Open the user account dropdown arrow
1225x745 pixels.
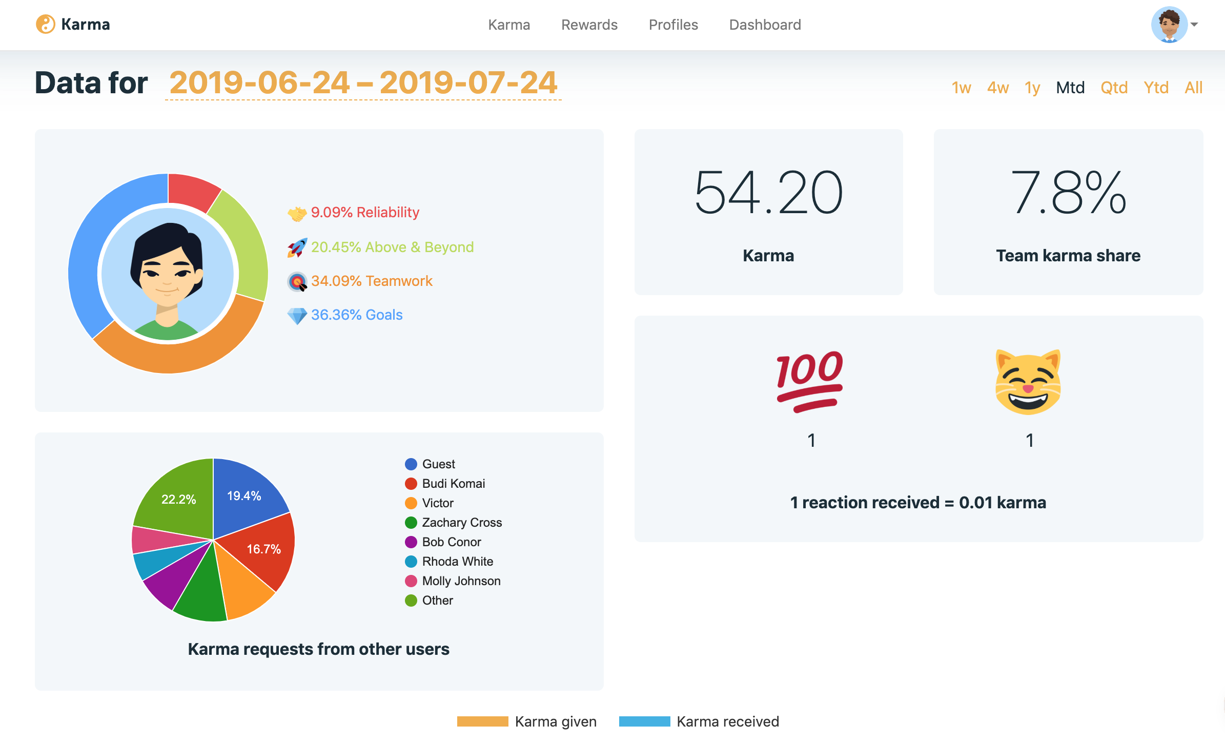click(x=1194, y=25)
